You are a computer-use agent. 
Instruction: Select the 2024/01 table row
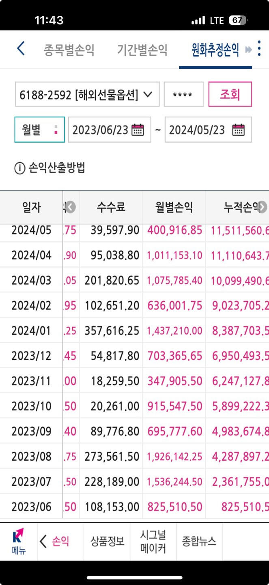click(134, 331)
